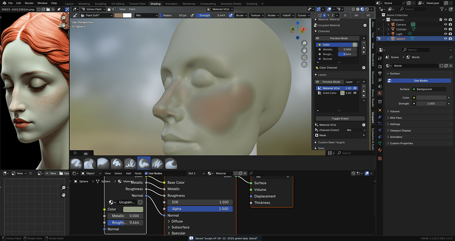Expand the Cylinder item in outliner
This screenshot has height=241, width=455.
click(x=388, y=29)
